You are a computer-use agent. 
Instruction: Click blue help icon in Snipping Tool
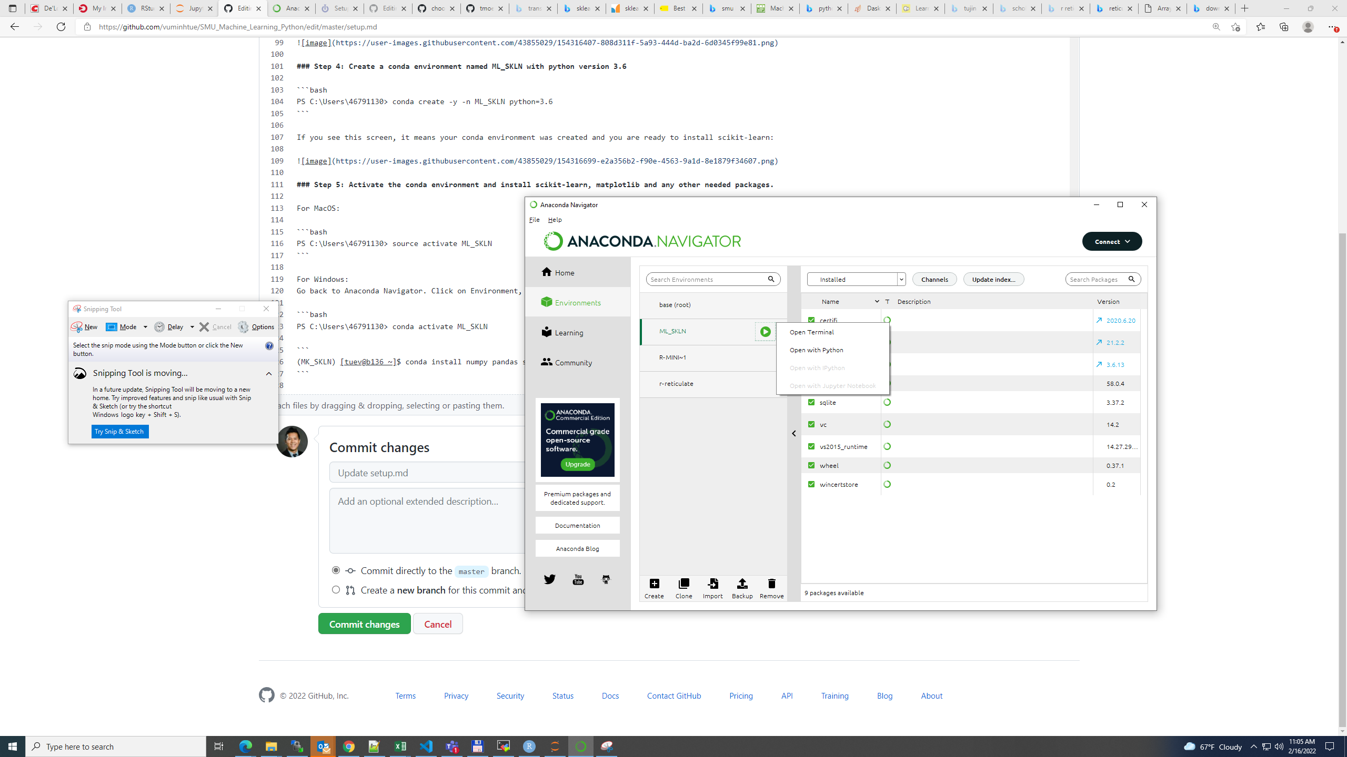click(269, 346)
